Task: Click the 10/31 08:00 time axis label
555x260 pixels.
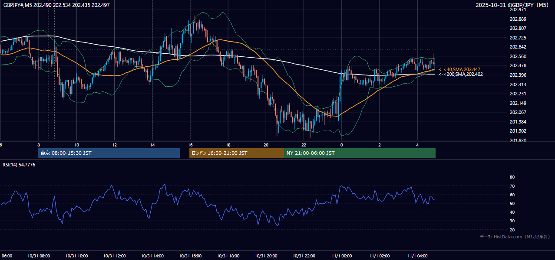Action: [39, 256]
